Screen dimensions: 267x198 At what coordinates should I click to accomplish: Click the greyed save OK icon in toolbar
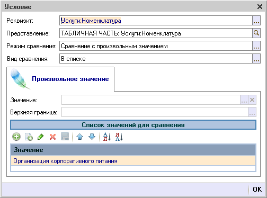coord(65,137)
